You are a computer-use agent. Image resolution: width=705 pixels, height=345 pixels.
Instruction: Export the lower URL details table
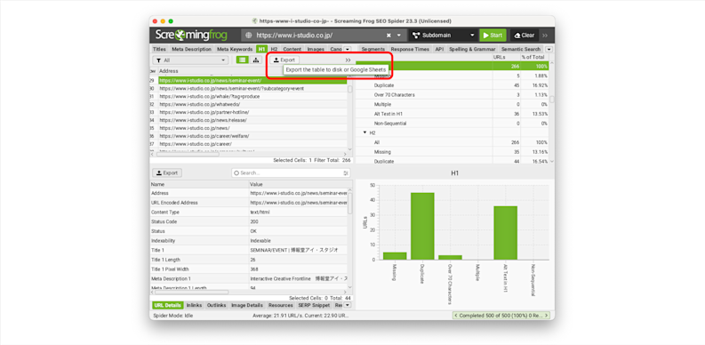tap(166, 172)
